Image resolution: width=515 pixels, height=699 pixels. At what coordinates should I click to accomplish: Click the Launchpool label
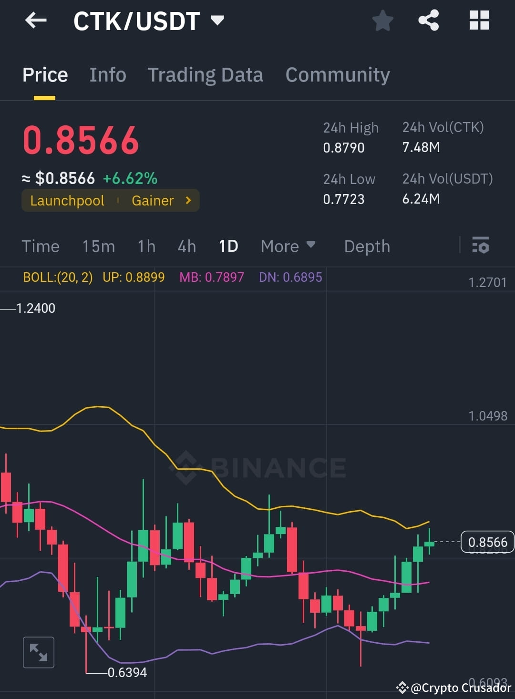point(67,200)
